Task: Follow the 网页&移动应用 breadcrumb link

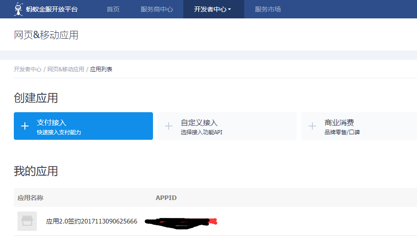Action: (x=66, y=69)
